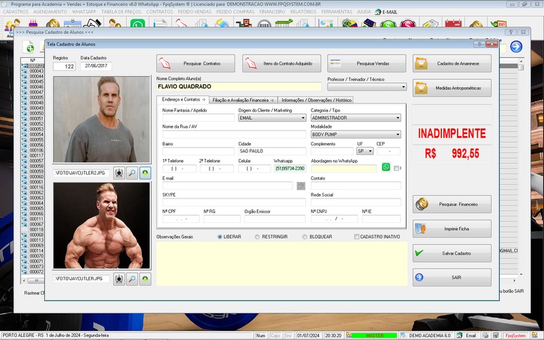Switch to Endereço e Contatos tab
544x340 pixels.
pos(183,99)
